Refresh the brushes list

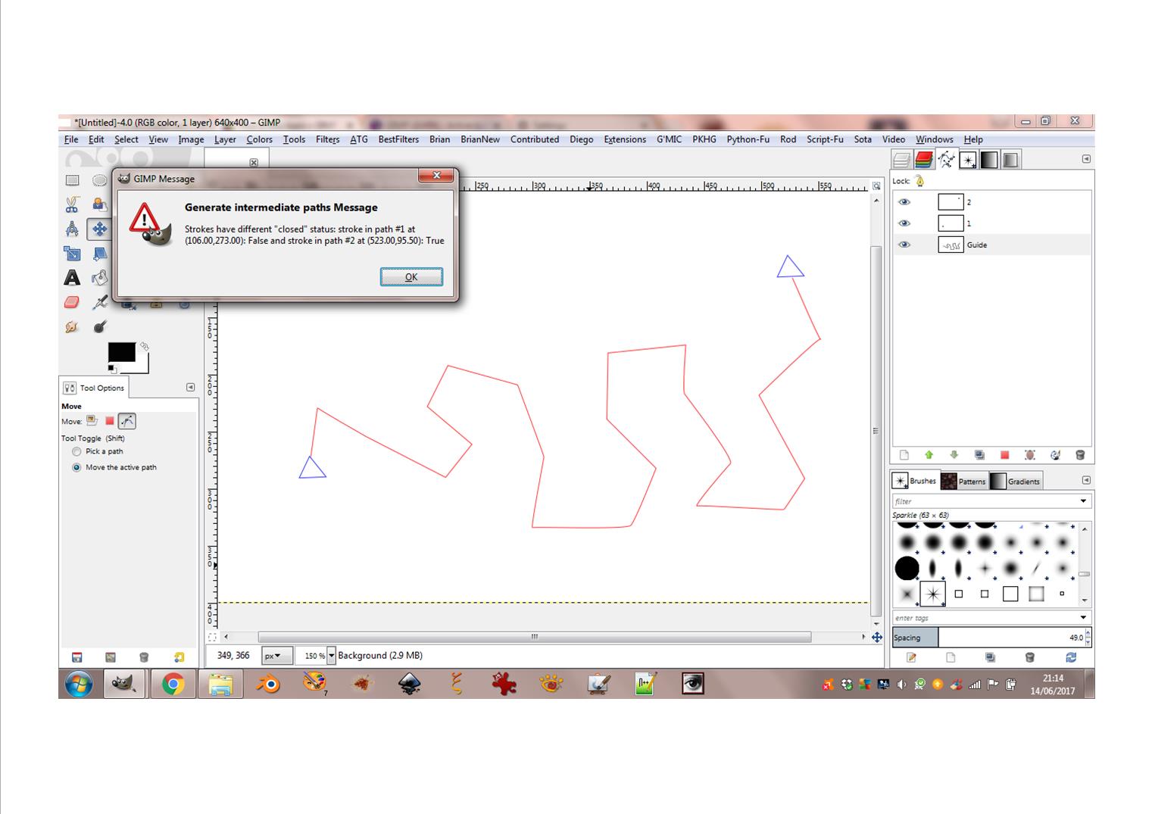(1071, 657)
